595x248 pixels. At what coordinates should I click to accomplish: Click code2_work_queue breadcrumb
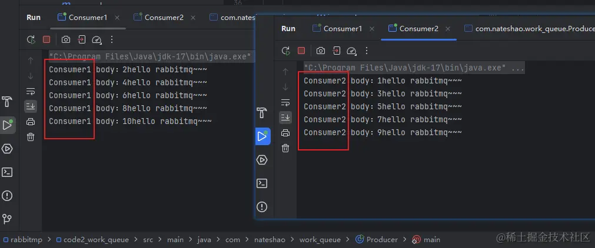[92, 240]
